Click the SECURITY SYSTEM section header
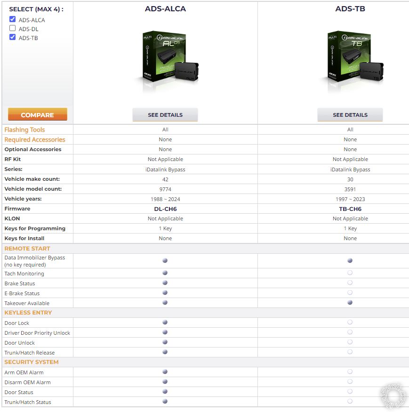409x412 pixels. point(32,362)
